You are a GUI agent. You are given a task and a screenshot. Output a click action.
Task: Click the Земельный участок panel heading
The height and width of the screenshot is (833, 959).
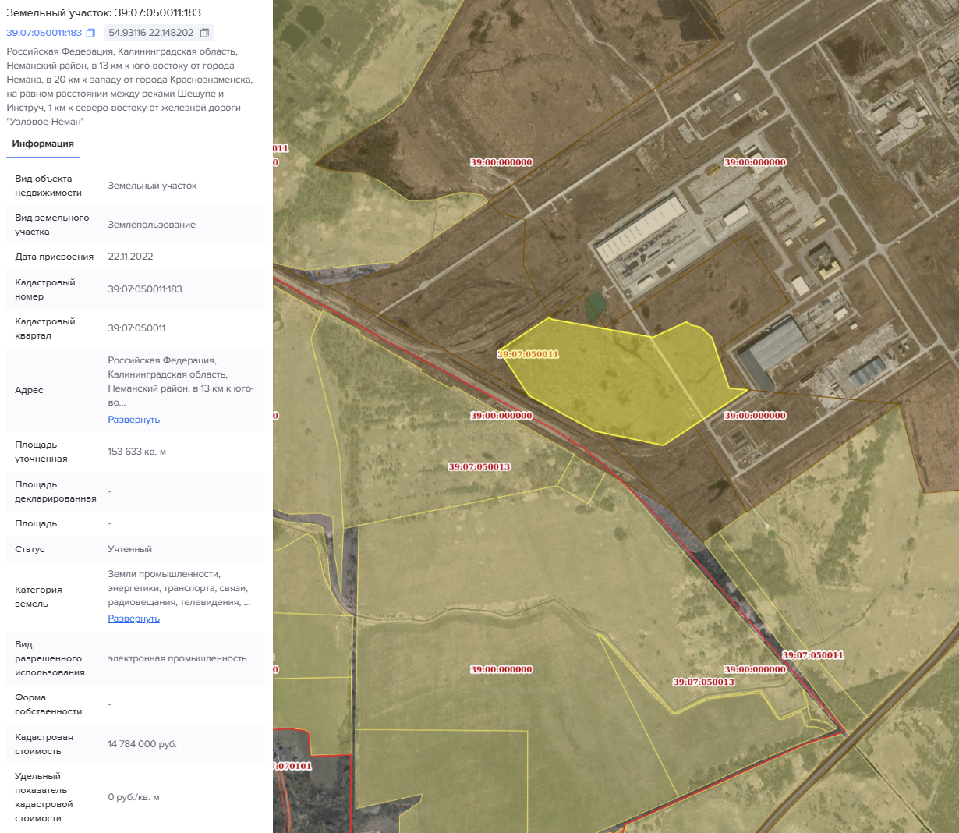pos(104,12)
